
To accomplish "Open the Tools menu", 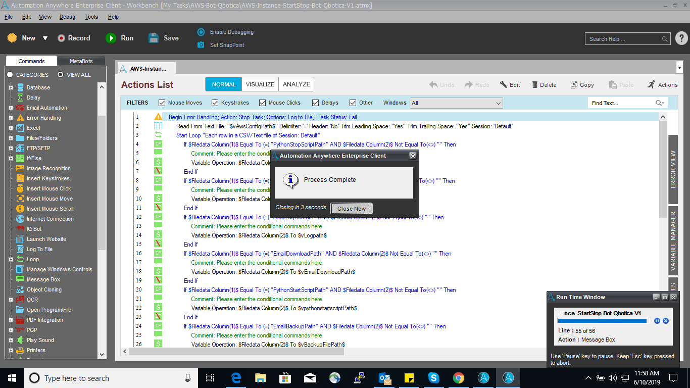I will (91, 17).
